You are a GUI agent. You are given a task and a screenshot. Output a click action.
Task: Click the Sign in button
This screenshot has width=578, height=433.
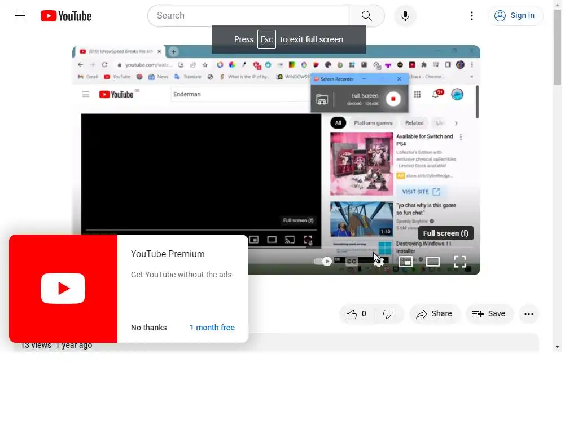(515, 15)
